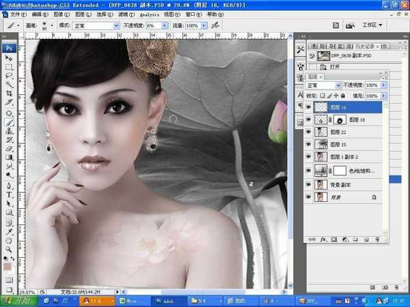Hide layer 图层 16 using its eye icon
This screenshot has height=307, width=410.
[x=308, y=107]
